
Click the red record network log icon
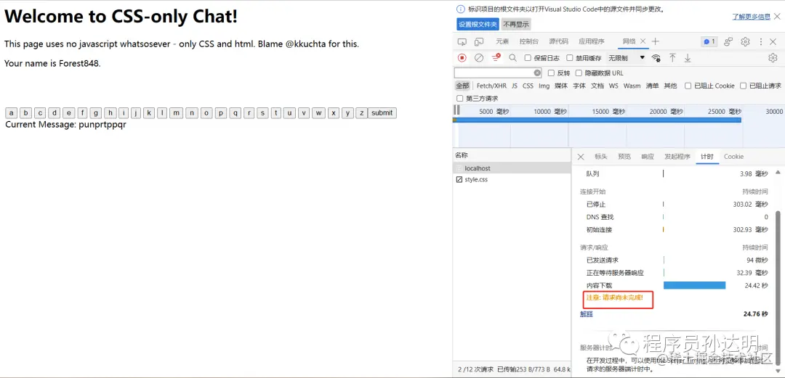[x=462, y=58]
